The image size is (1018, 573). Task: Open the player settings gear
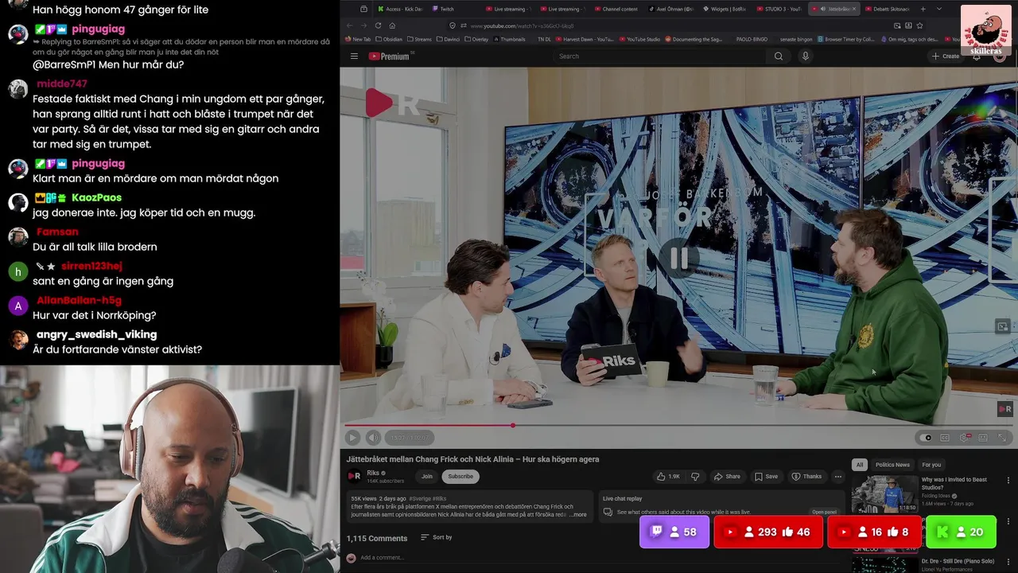pos(964,438)
